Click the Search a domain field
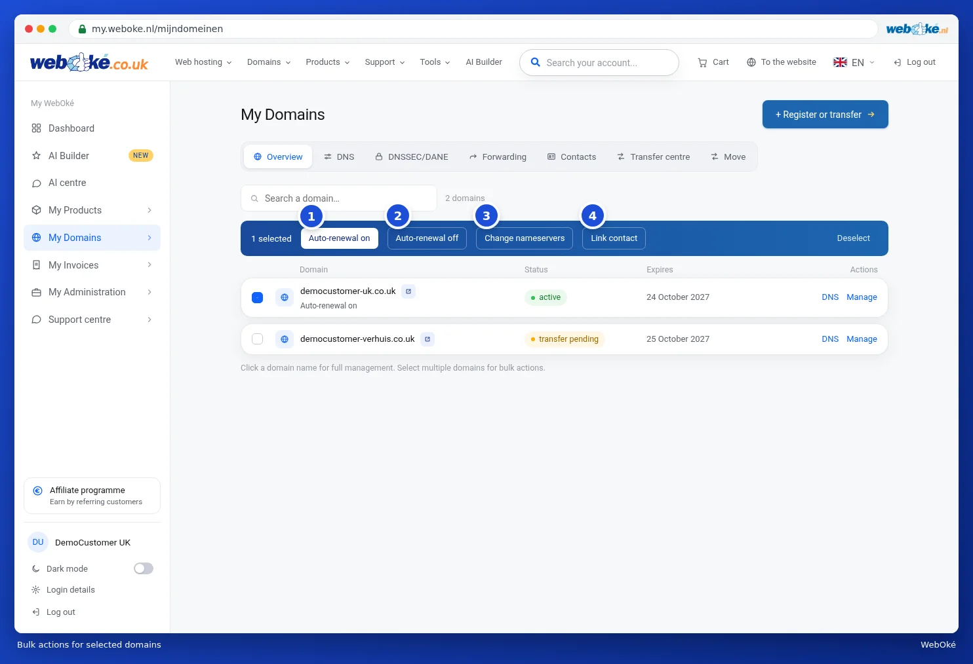Screen dimensions: 973x664 pyautogui.click(x=339, y=198)
